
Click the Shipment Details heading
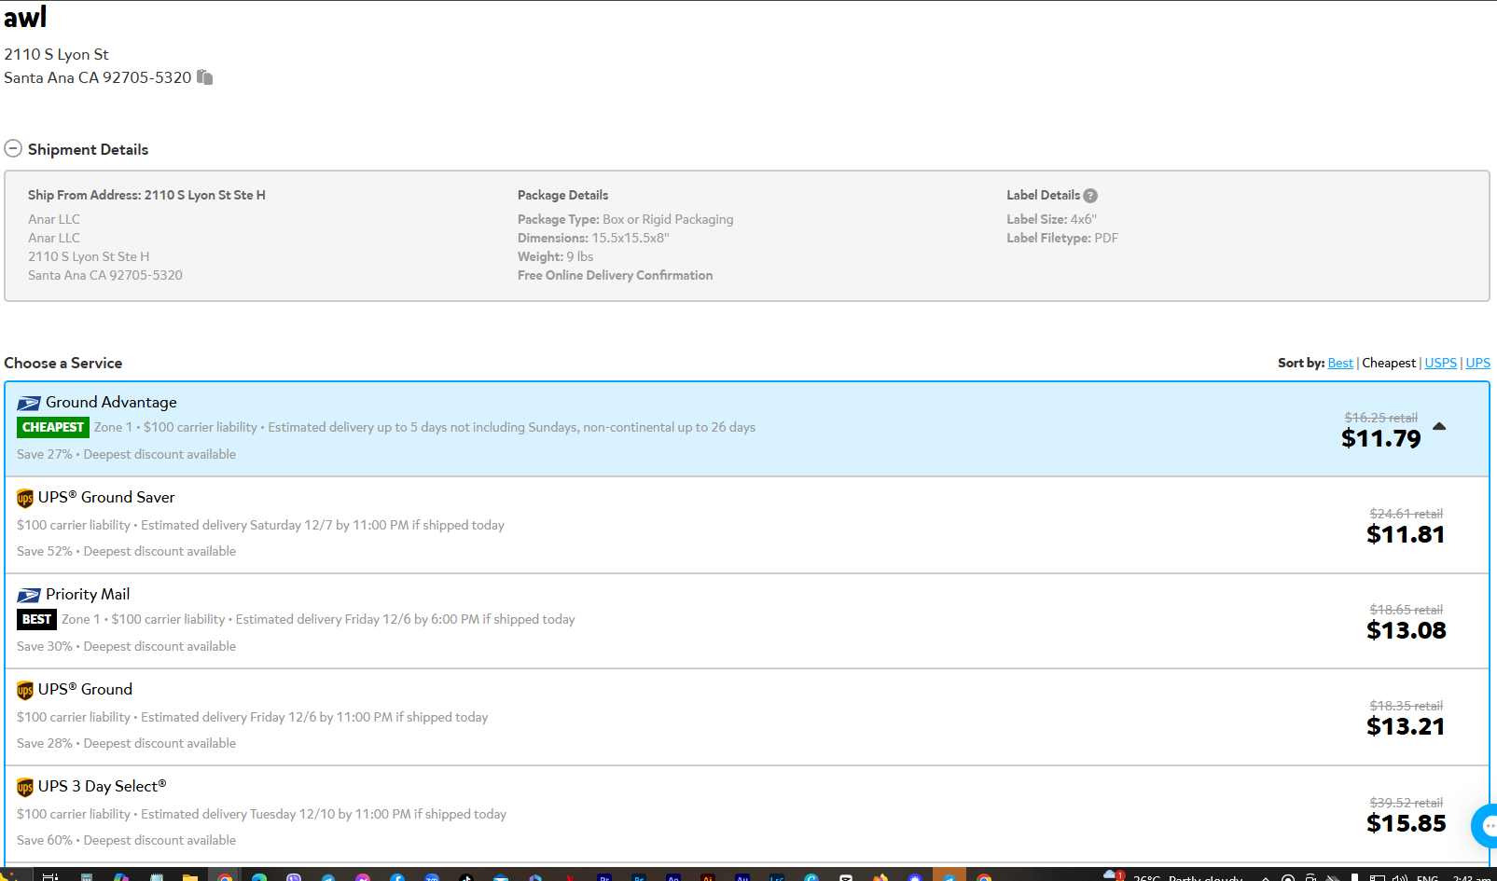tap(88, 149)
